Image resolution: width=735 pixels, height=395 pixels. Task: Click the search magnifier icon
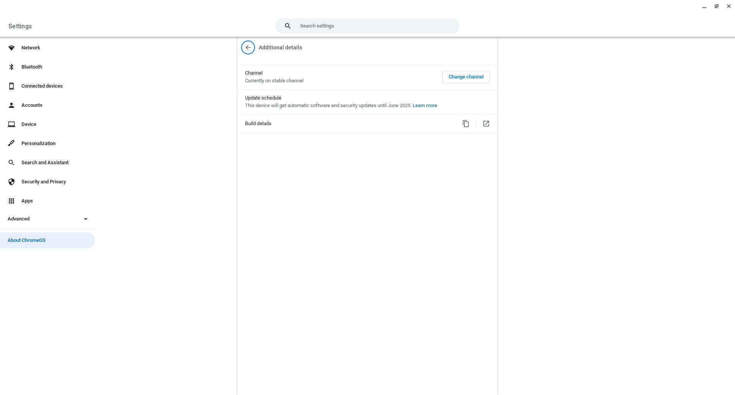(288, 26)
